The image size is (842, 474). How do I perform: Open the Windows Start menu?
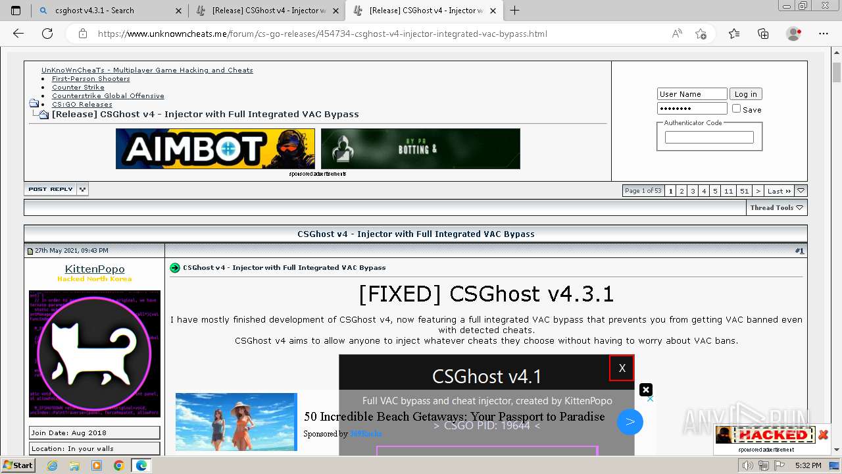[18, 465]
